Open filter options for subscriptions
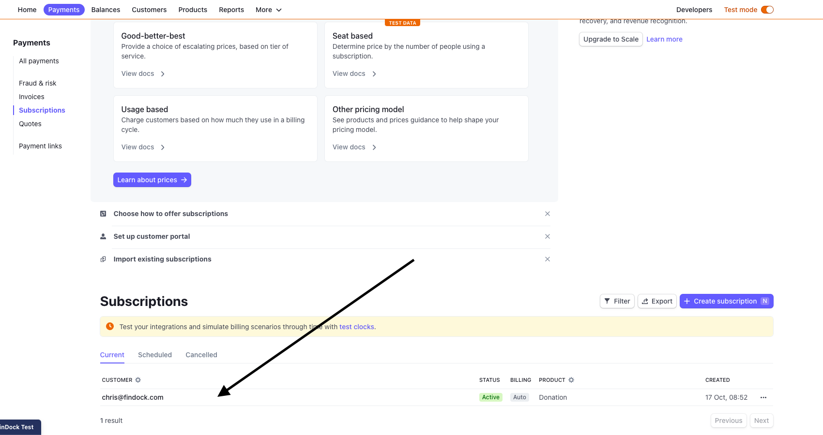Viewport: 823px width, 435px height. [x=617, y=301]
